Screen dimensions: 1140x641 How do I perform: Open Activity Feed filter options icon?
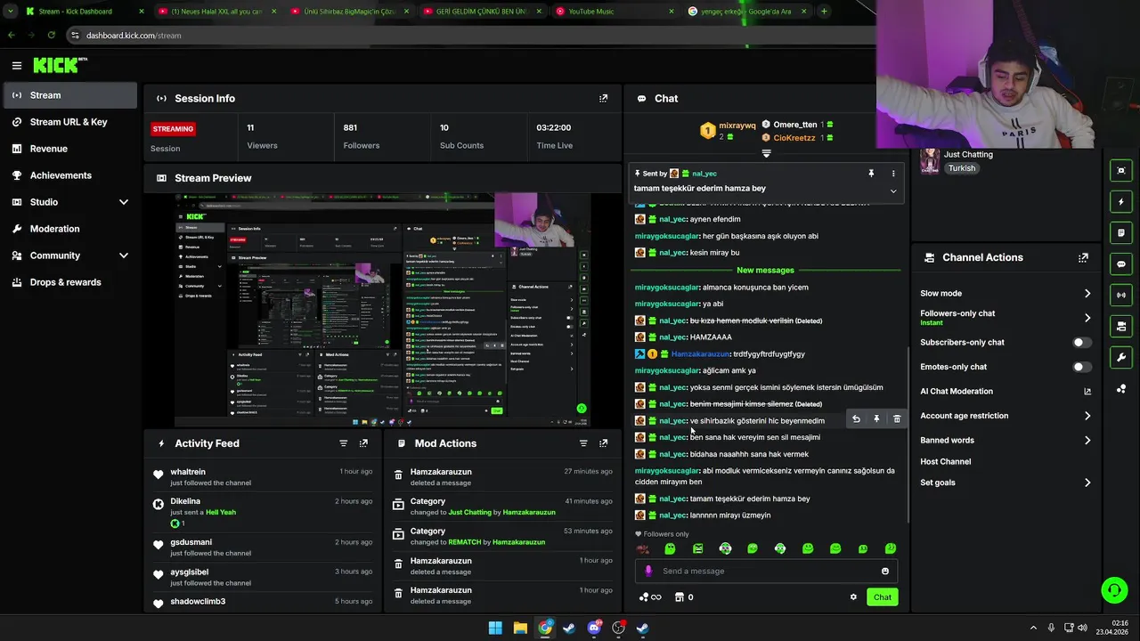pyautogui.click(x=343, y=443)
